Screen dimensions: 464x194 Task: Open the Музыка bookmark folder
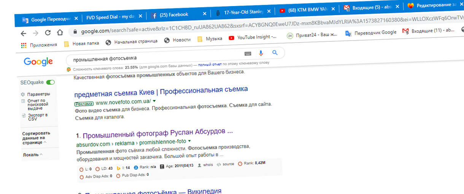210,39
